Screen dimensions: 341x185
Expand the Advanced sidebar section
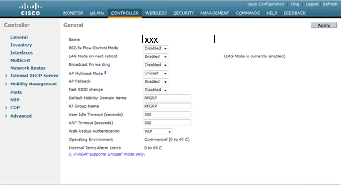click(7, 116)
